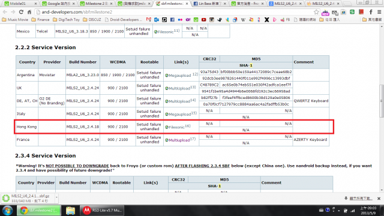This screenshot has height=216, width=384.
Task: Open the FB labeled bookmark
Action: (285, 20)
